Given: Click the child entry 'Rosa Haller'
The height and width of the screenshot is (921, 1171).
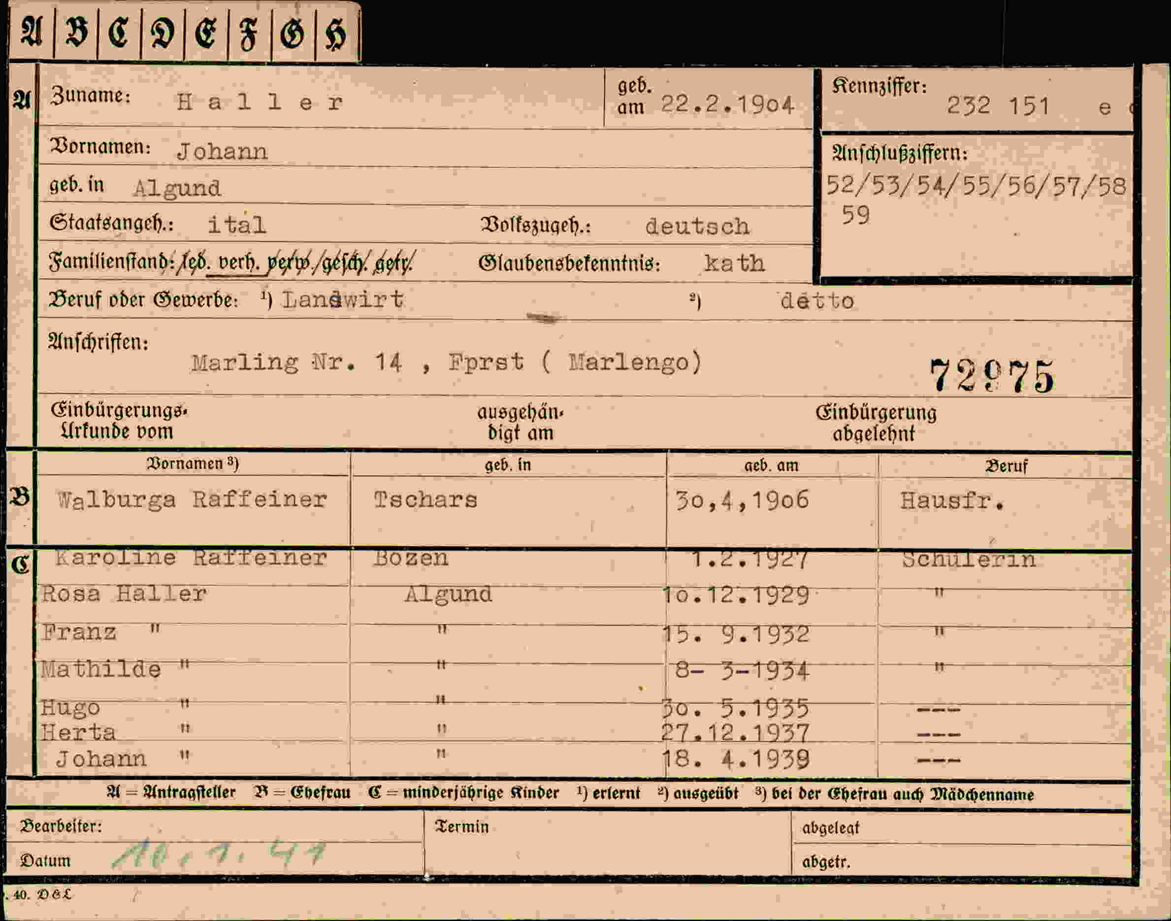Looking at the screenshot, I should tap(124, 593).
